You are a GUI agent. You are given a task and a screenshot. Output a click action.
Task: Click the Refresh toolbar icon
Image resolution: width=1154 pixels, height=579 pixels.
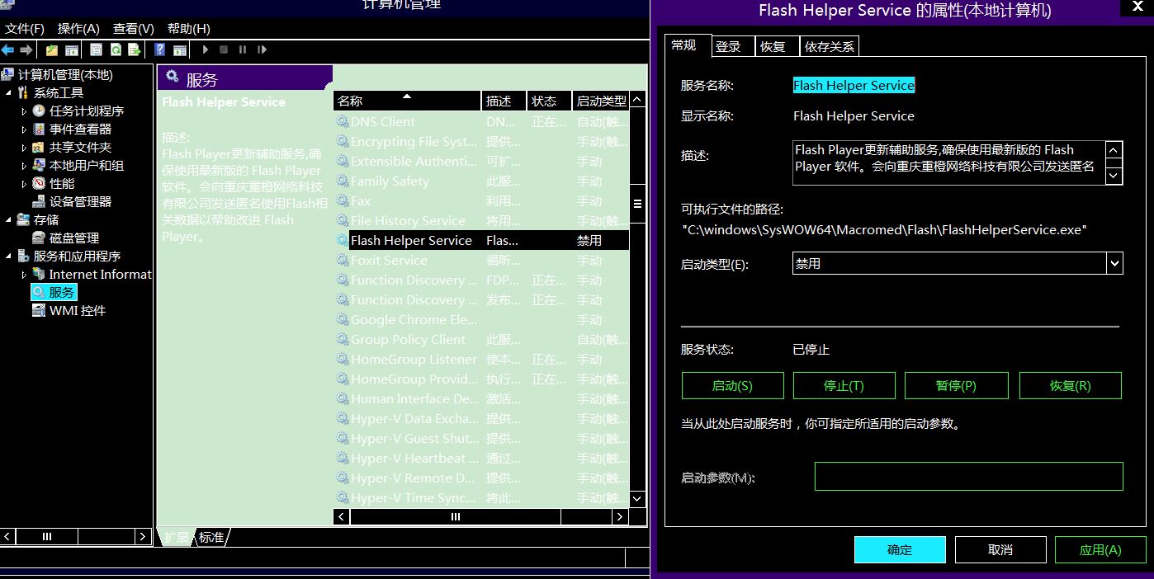pos(116,49)
